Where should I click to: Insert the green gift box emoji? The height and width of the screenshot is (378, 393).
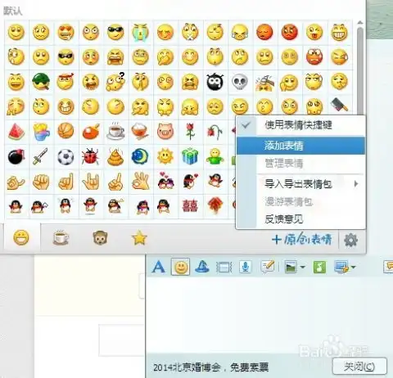coord(190,156)
